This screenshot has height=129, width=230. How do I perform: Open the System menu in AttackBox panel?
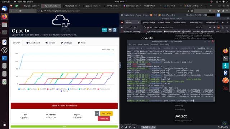146,15
